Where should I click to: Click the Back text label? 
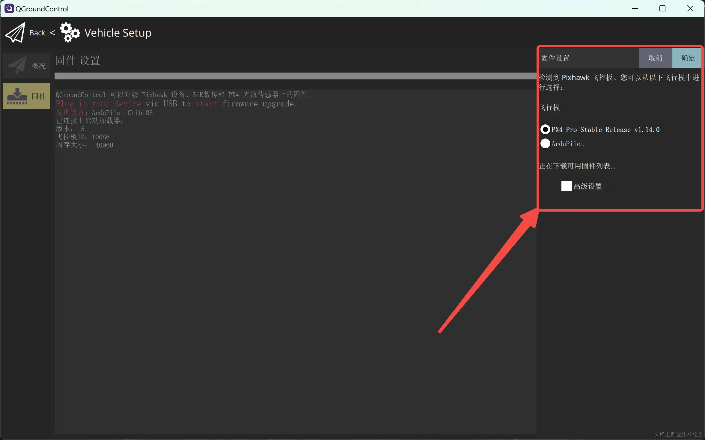(x=37, y=33)
